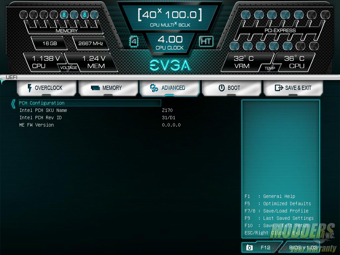Go to Save & Exit tab
The image size is (340, 255).
(293, 88)
